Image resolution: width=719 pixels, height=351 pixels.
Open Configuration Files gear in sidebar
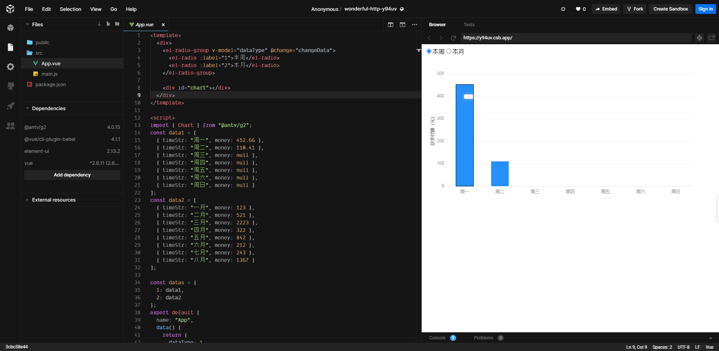click(10, 67)
